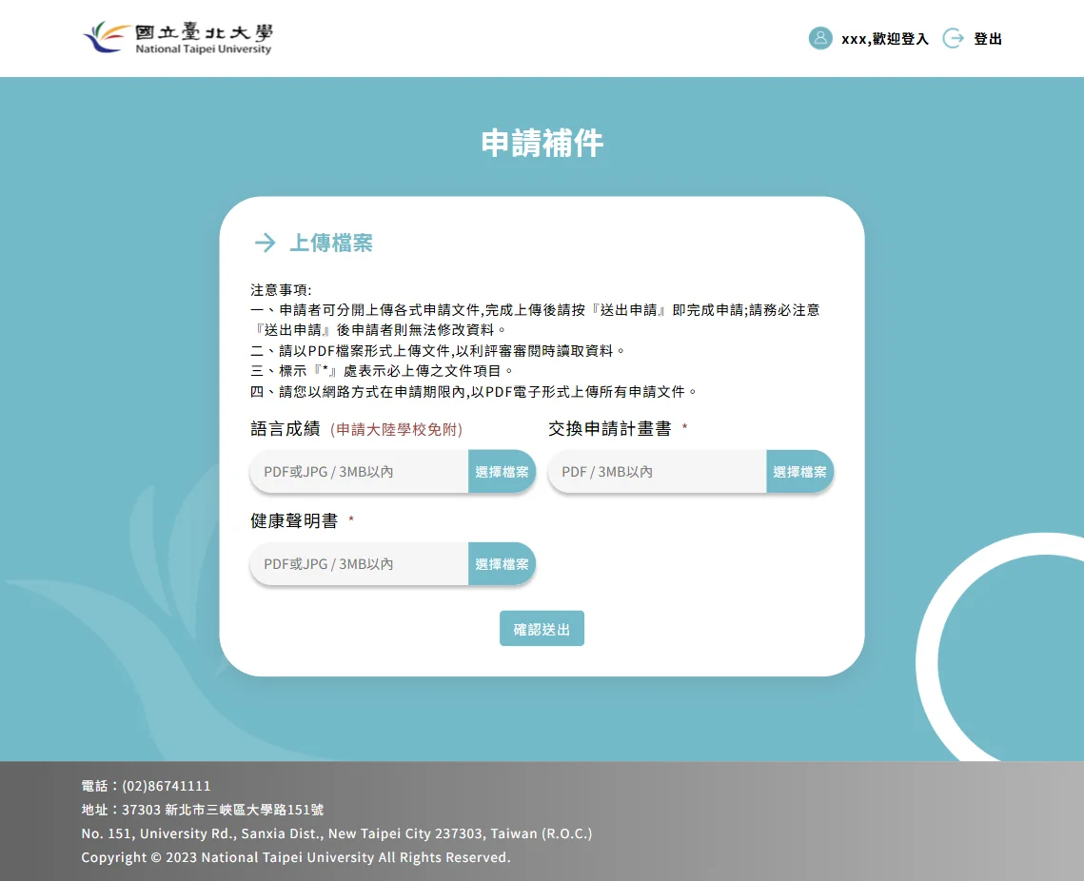Viewport: 1084px width, 881px height.
Task: Click the phone number in the footer
Action: click(x=144, y=786)
